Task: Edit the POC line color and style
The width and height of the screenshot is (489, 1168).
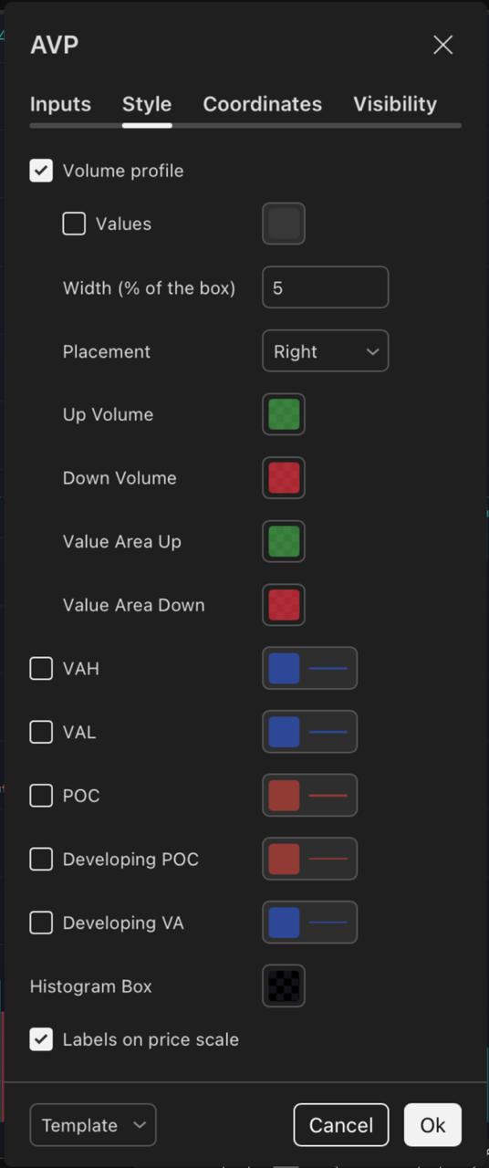Action: [309, 796]
